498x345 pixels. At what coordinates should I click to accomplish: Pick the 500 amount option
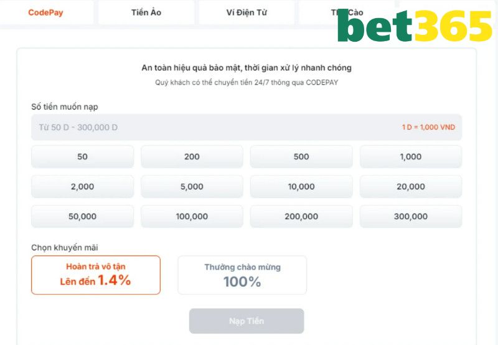coord(301,157)
